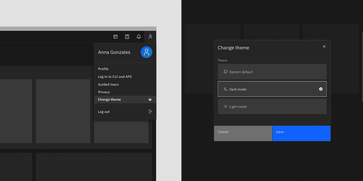Viewport: 363px width, 181px height.
Task: Click the moon icon on Dark mode option
Action: tap(225, 89)
